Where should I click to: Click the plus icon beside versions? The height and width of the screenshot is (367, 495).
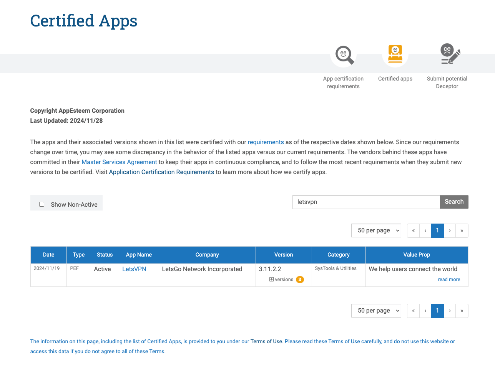click(x=271, y=280)
